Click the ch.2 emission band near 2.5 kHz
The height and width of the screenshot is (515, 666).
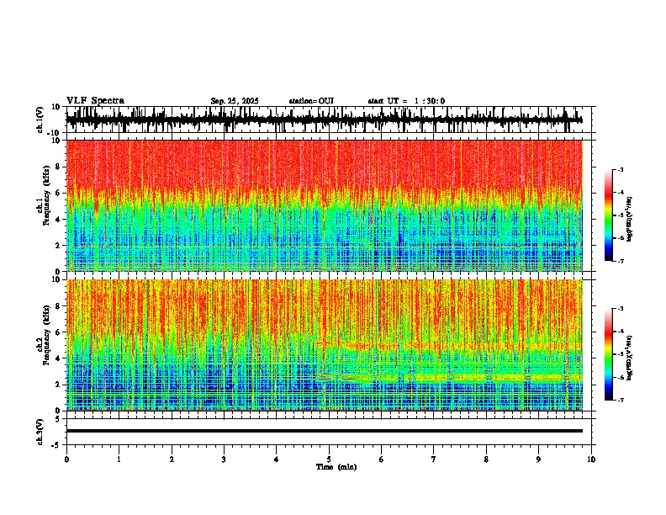(x=450, y=377)
